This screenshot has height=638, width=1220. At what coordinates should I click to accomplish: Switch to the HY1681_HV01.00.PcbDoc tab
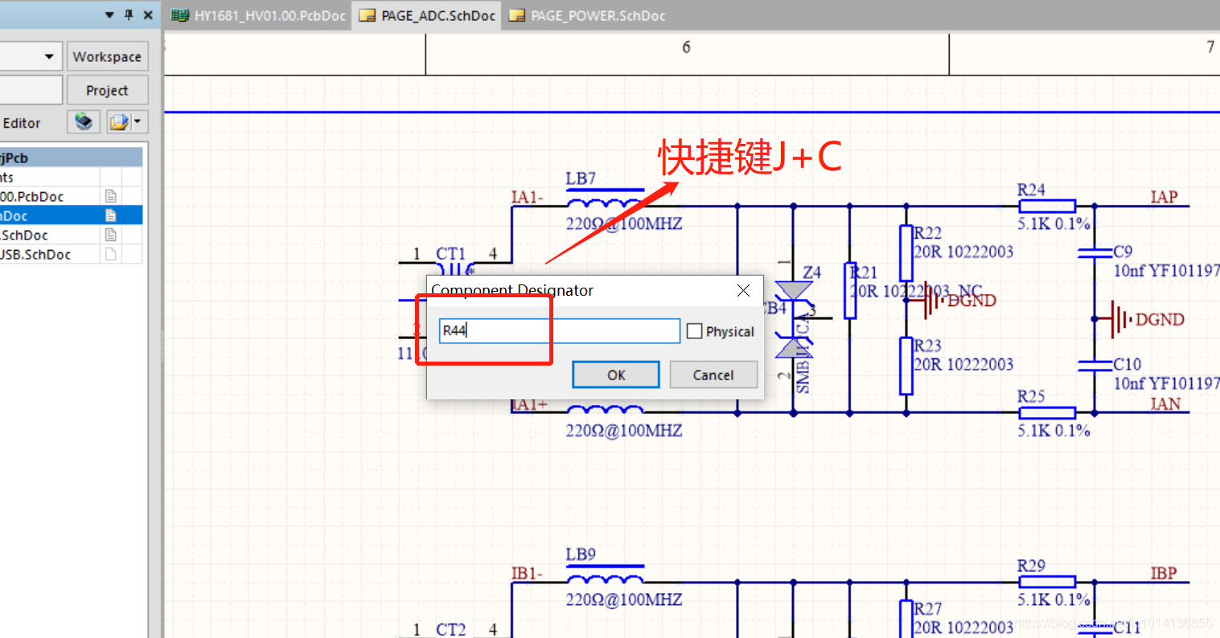(259, 15)
